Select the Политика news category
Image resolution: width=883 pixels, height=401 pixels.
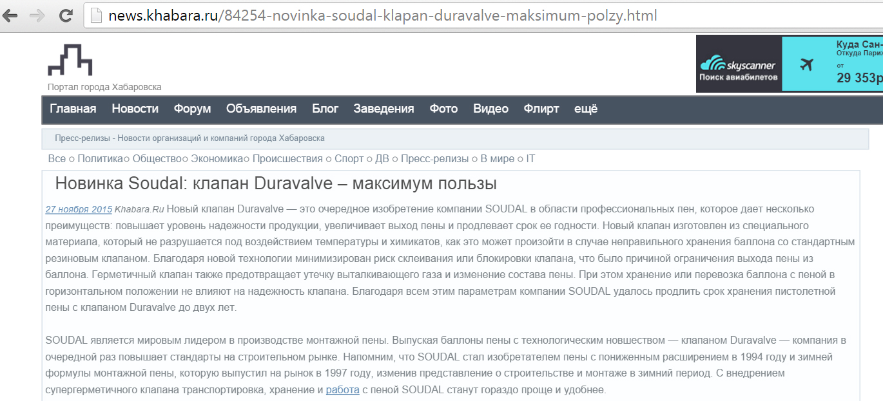pos(101,159)
